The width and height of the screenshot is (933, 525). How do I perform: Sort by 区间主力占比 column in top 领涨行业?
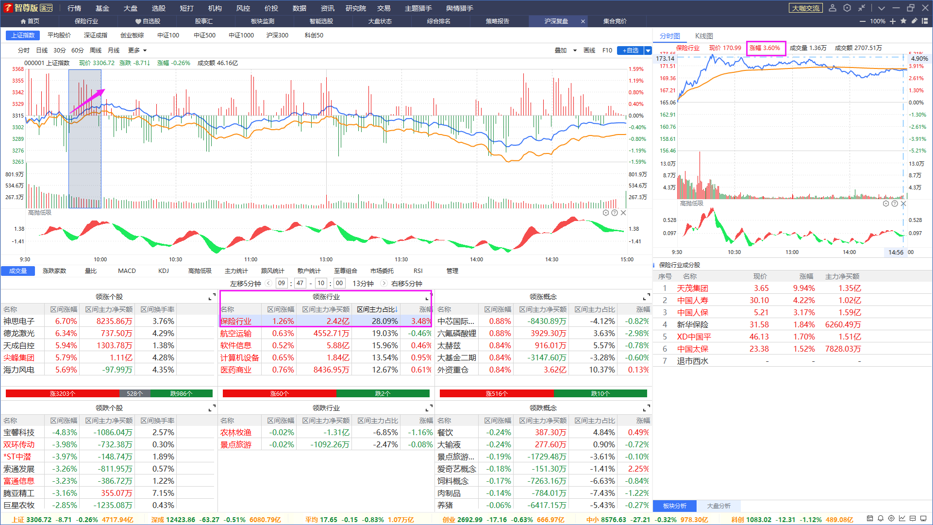tap(377, 309)
